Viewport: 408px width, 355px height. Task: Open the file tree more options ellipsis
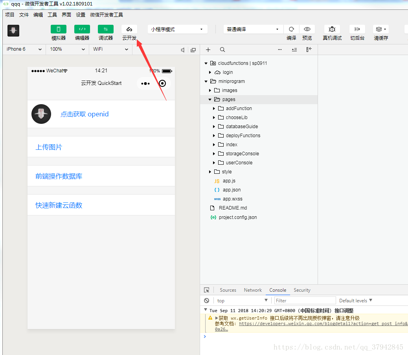coord(280,50)
